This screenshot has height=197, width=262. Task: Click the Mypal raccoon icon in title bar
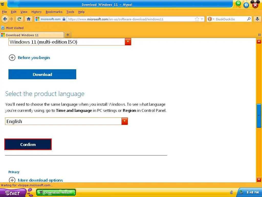click(2, 4)
